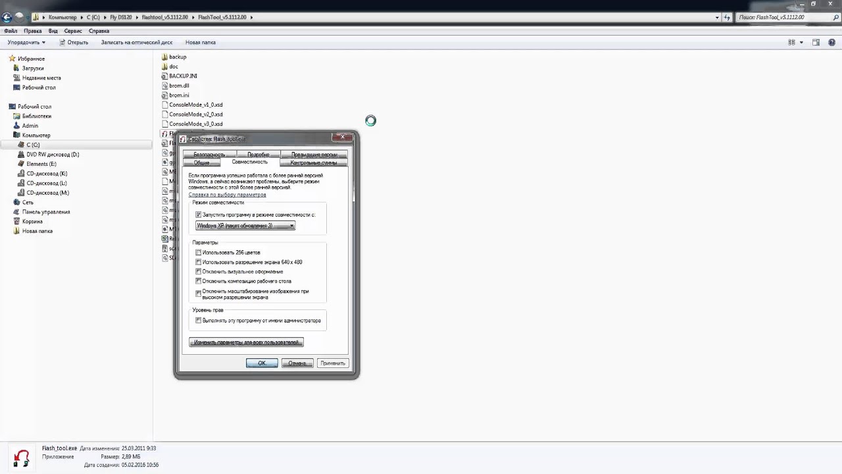Click the refresh icon next to address bar

[727, 17]
